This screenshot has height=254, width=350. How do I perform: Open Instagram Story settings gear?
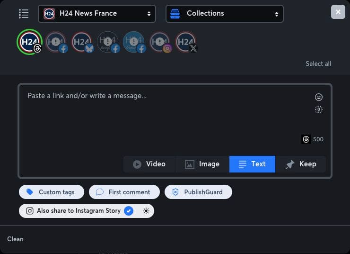pyautogui.click(x=146, y=211)
